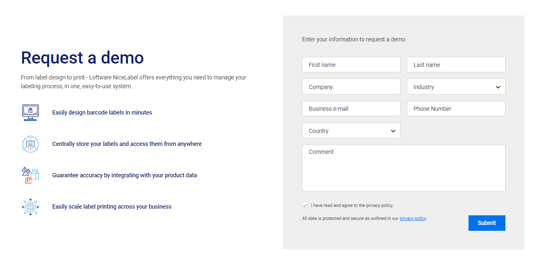Click the Request a demo heading
The image size is (539, 263).
[82, 58]
